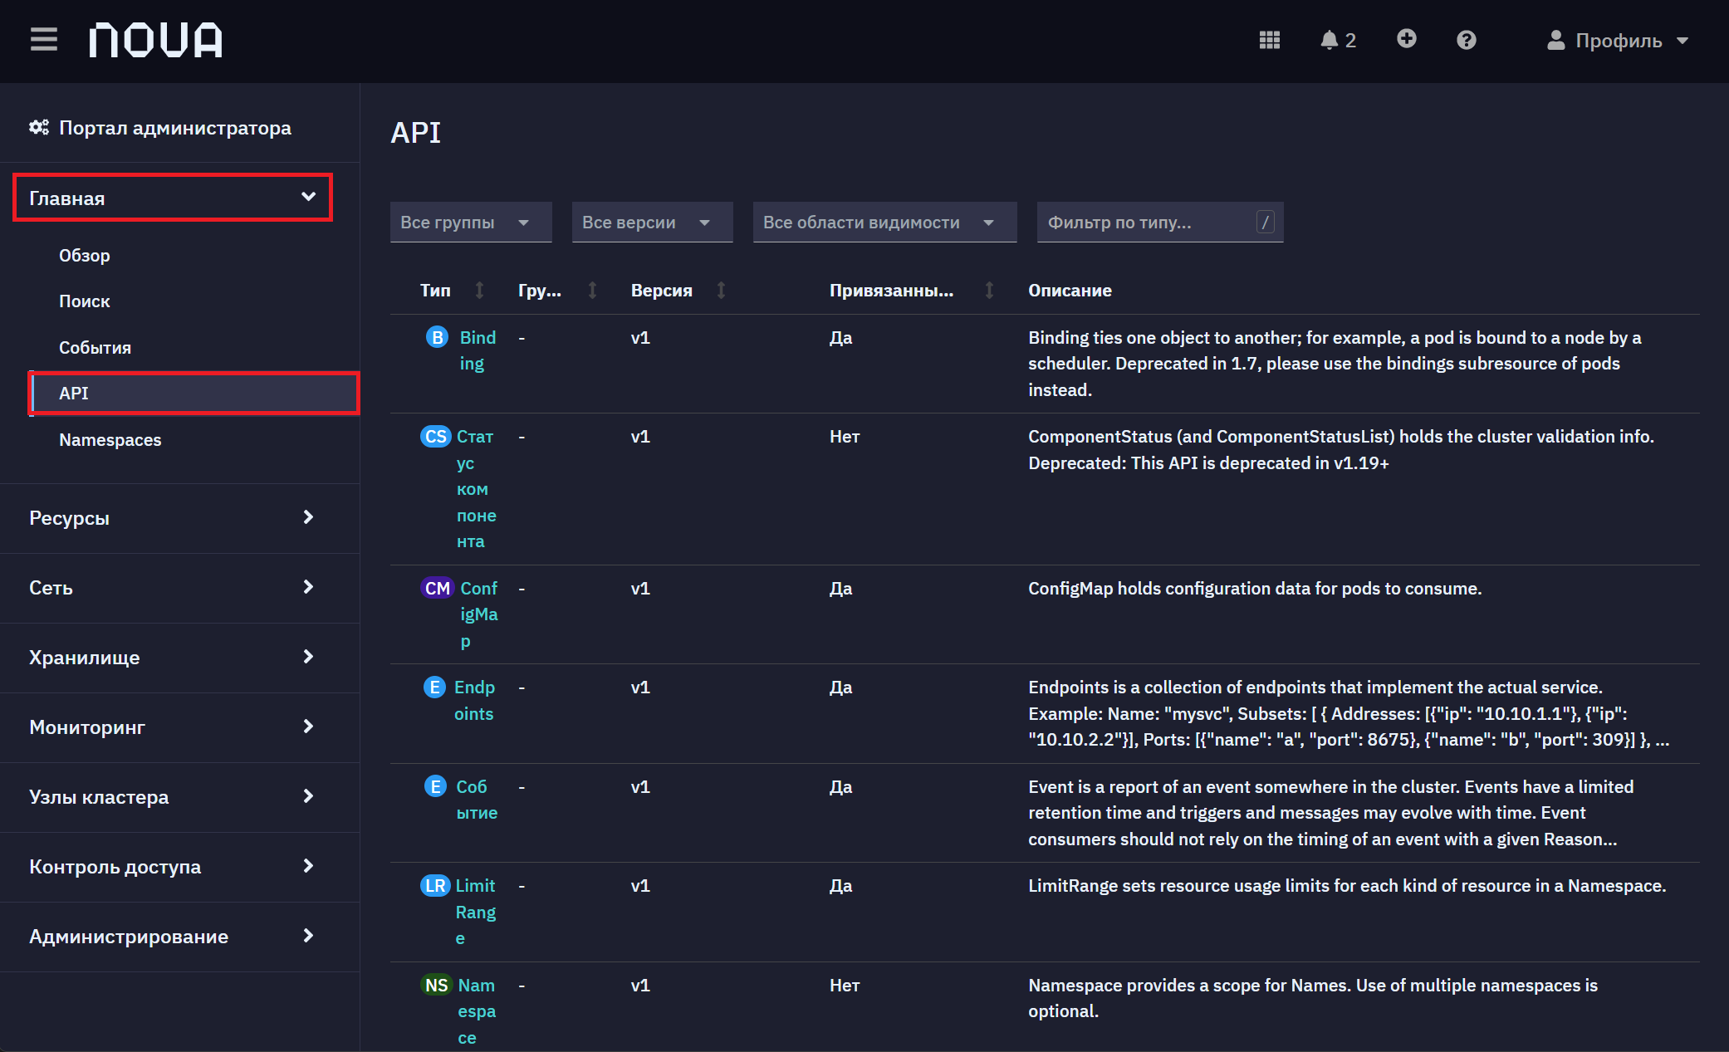1729x1052 pixels.
Task: Open the Endpoints link
Action: 474,700
